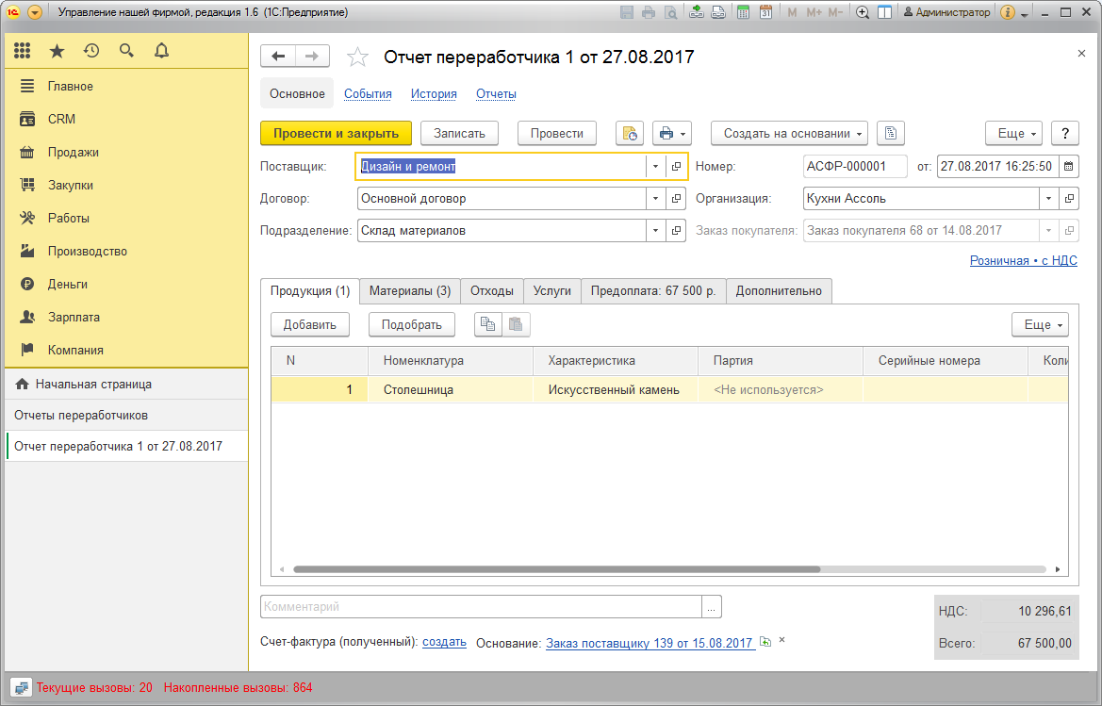
Task: Open the Производство section
Action: 87,251
